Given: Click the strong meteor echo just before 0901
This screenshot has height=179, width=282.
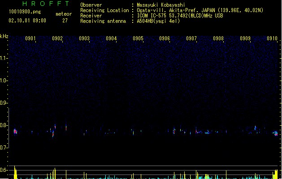Looking at the screenshot, I should tap(15, 132).
